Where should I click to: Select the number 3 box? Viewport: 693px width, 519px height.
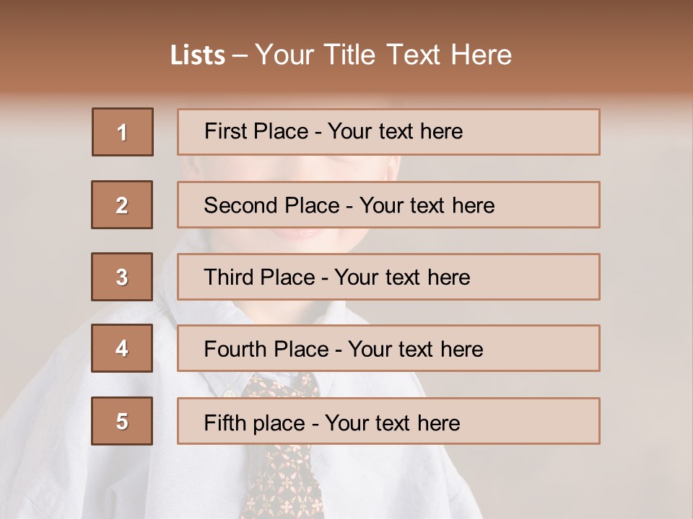point(122,277)
